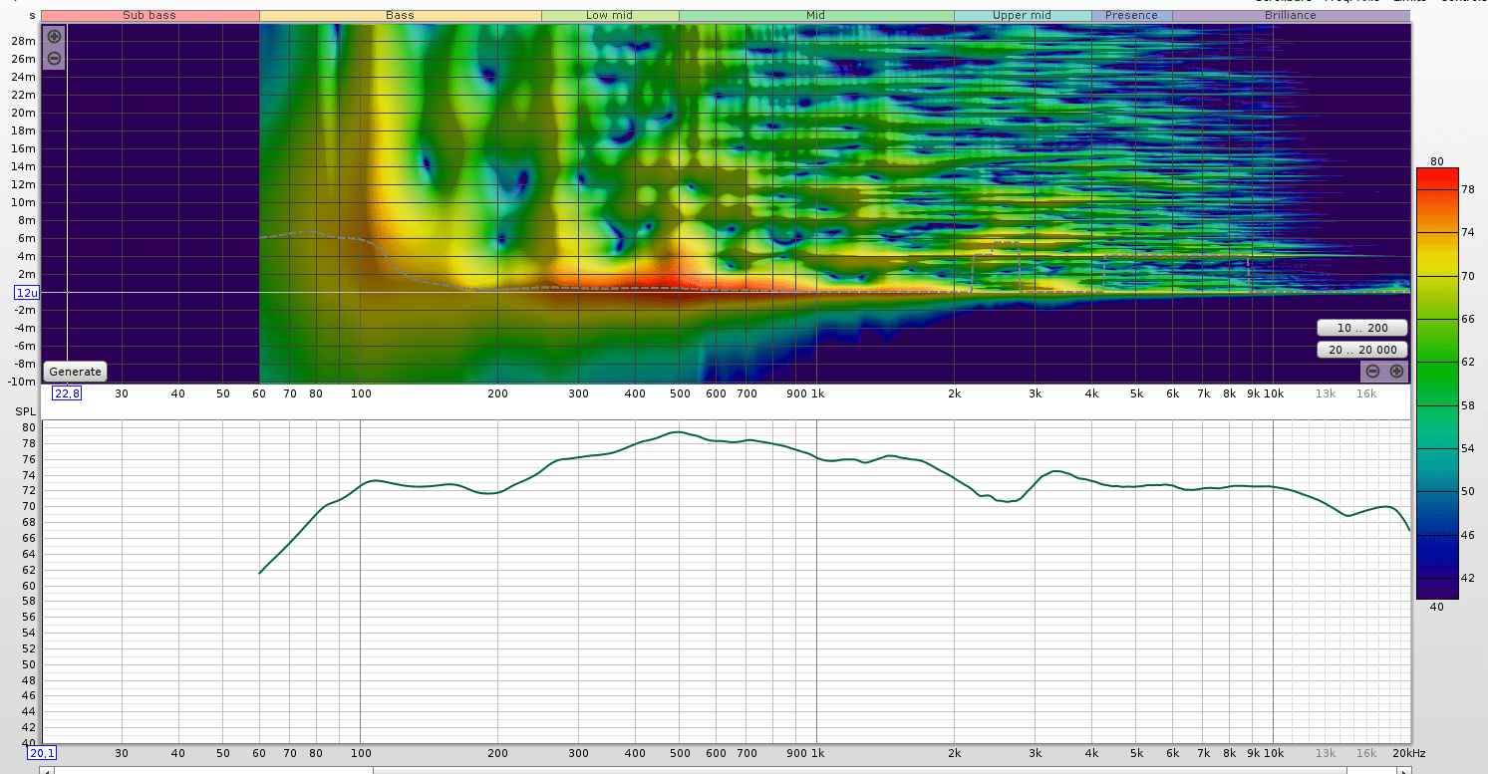Zoom out the spectrogram frequency axis
This screenshot has height=774, width=1488.
point(1372,372)
